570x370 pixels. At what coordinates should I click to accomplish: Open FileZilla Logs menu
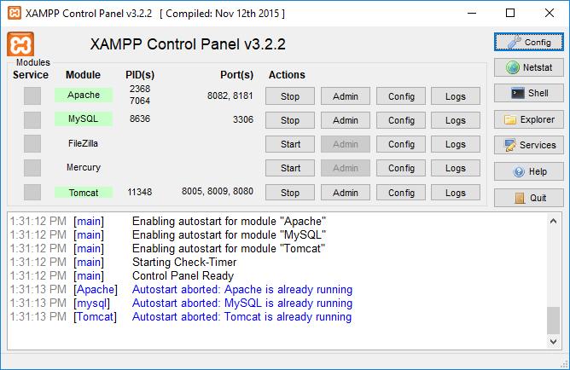456,144
